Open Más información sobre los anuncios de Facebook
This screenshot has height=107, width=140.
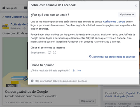(61, 81)
